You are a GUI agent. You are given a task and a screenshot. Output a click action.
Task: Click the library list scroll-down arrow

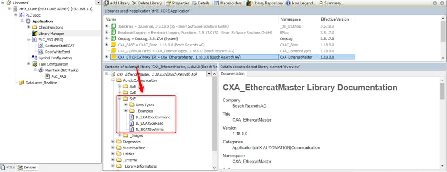point(443,58)
